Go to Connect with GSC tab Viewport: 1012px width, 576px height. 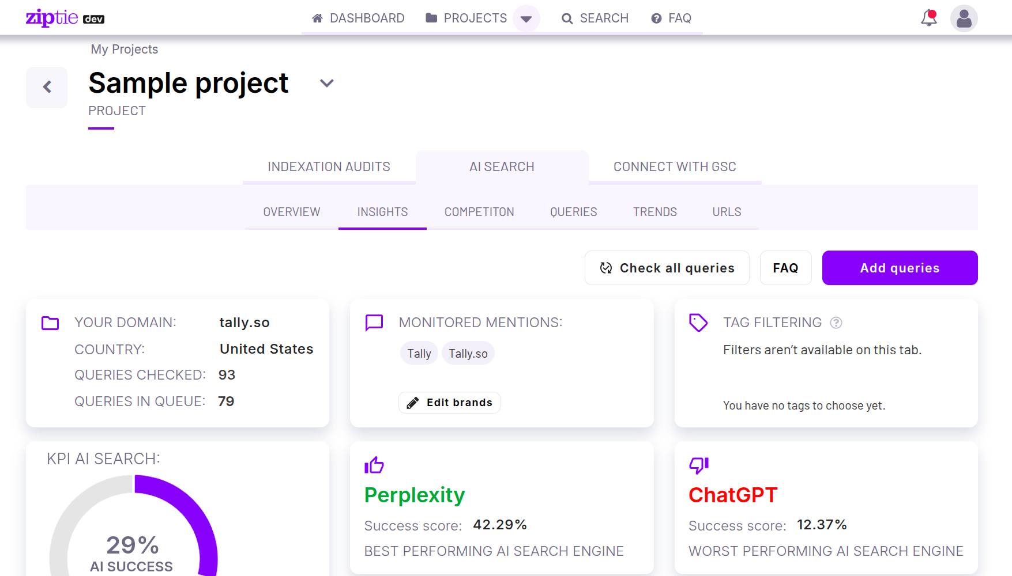pos(675,167)
